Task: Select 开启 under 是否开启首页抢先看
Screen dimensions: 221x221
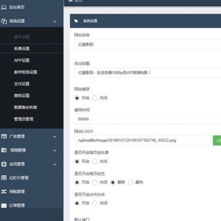Action: (77, 161)
